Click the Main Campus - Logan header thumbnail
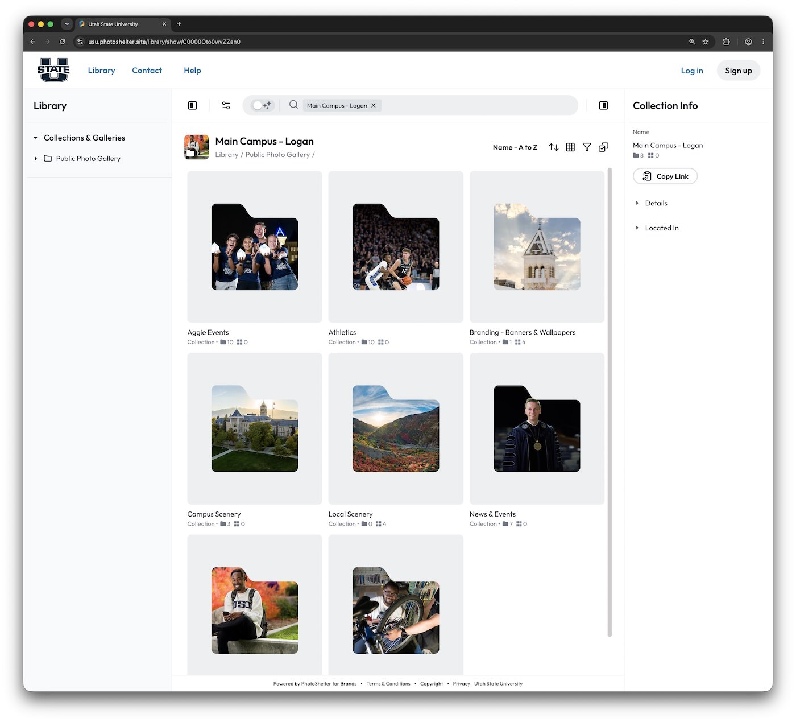The width and height of the screenshot is (796, 722). pyautogui.click(x=197, y=147)
